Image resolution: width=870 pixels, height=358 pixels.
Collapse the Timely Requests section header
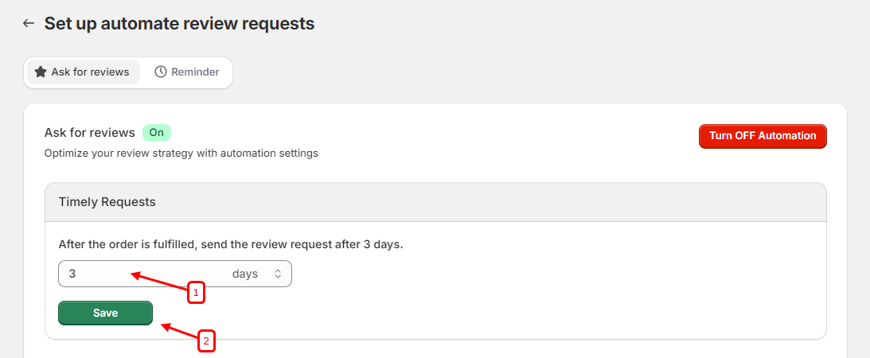coord(435,202)
